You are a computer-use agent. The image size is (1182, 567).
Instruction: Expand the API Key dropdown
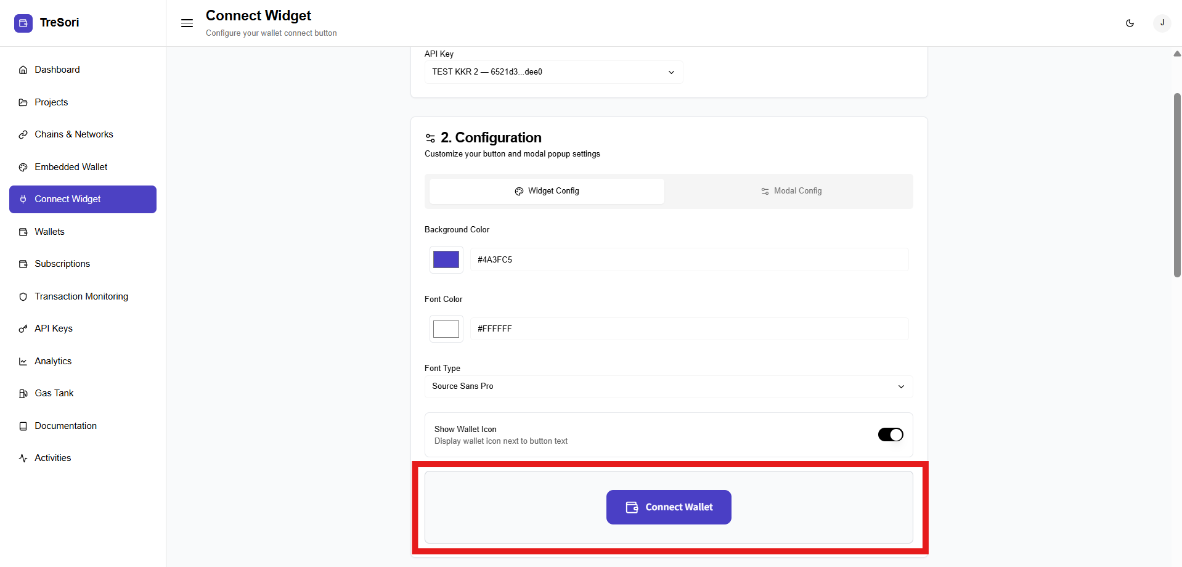[553, 72]
